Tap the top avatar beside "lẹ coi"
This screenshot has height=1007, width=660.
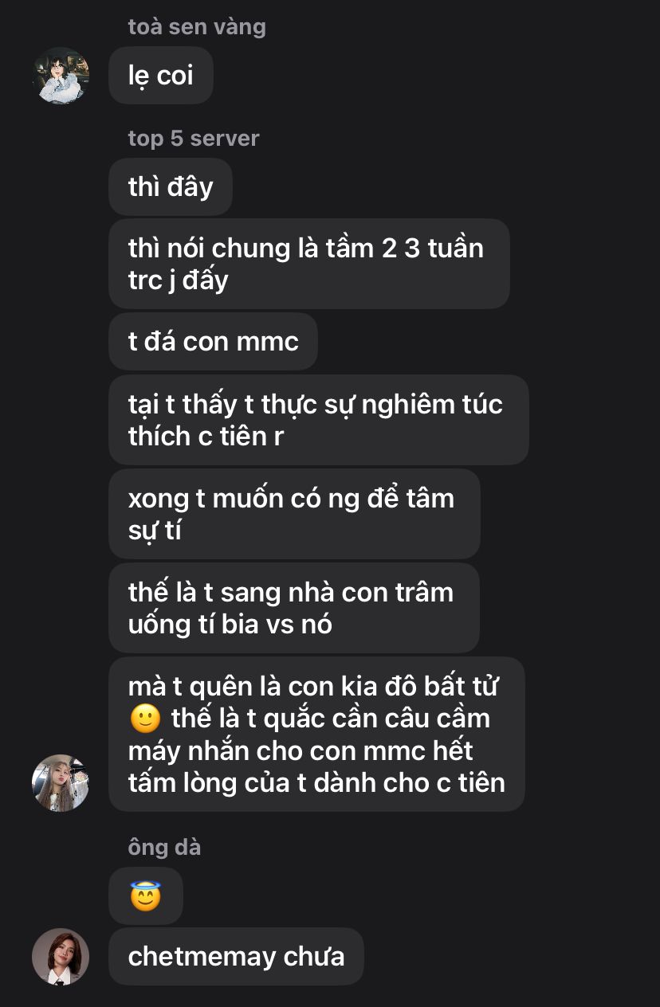point(61,76)
